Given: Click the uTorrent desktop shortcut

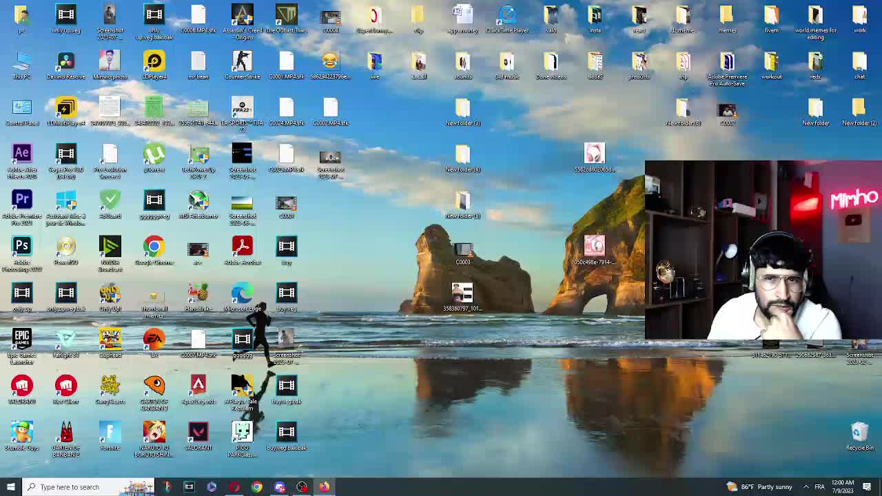Looking at the screenshot, I should click(x=154, y=155).
